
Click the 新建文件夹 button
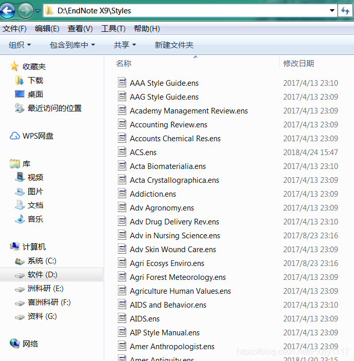tap(174, 45)
